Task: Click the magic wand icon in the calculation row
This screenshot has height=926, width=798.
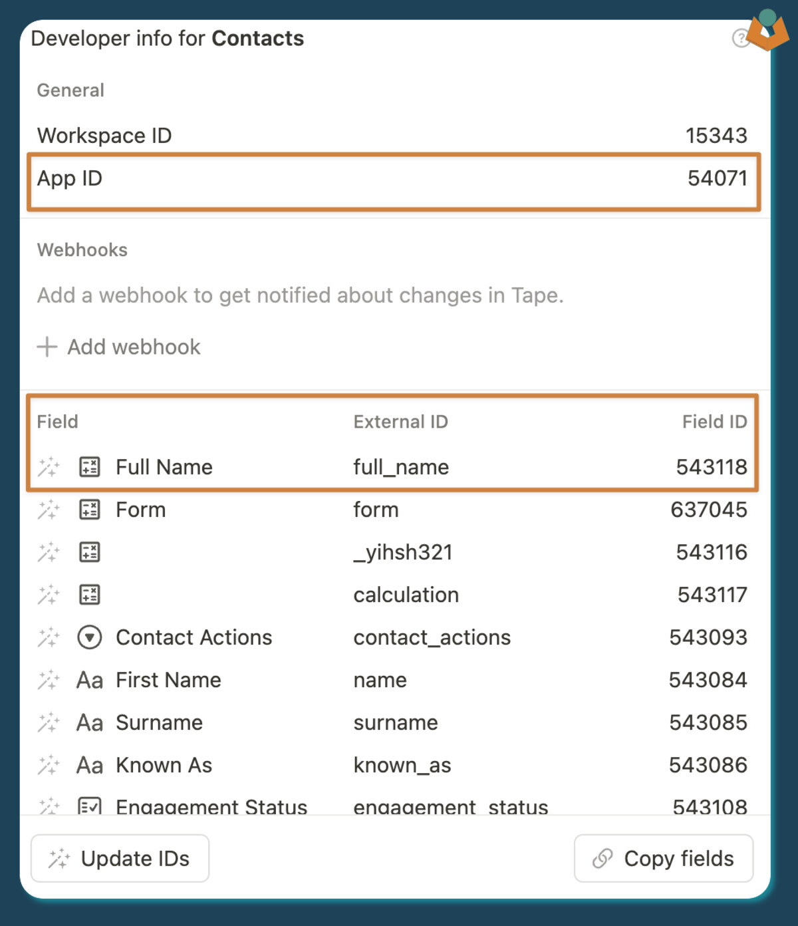Action: click(x=49, y=595)
